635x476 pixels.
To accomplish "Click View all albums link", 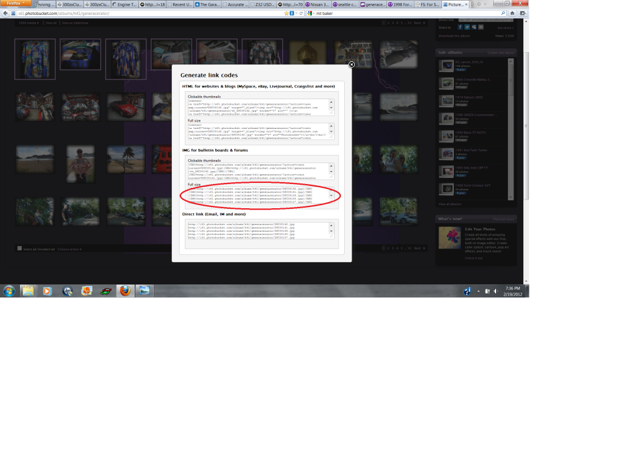I will pyautogui.click(x=450, y=204).
